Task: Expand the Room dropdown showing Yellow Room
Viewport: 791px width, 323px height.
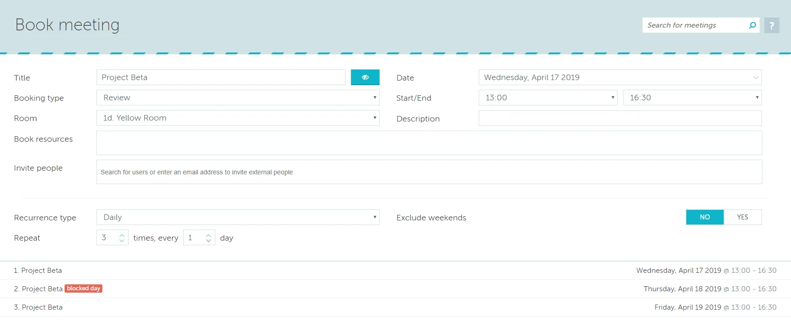Action: 238,118
